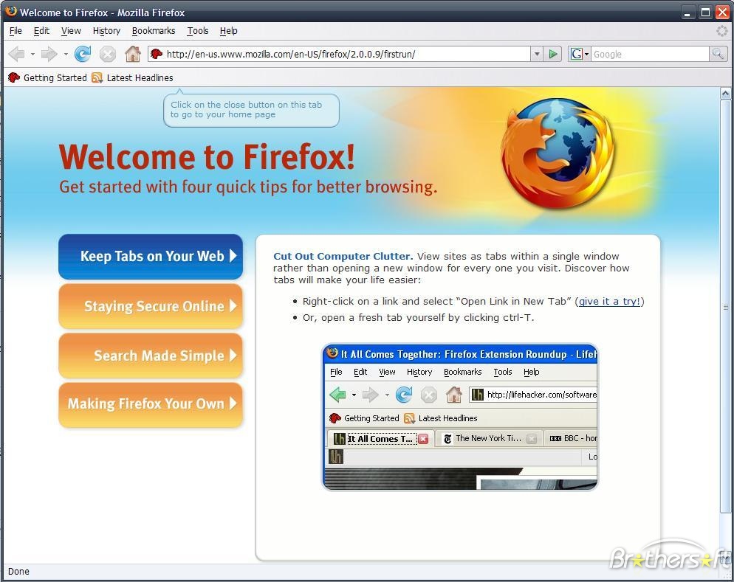Open the Back history dropdown arrow
734x582 pixels.
pyautogui.click(x=32, y=55)
